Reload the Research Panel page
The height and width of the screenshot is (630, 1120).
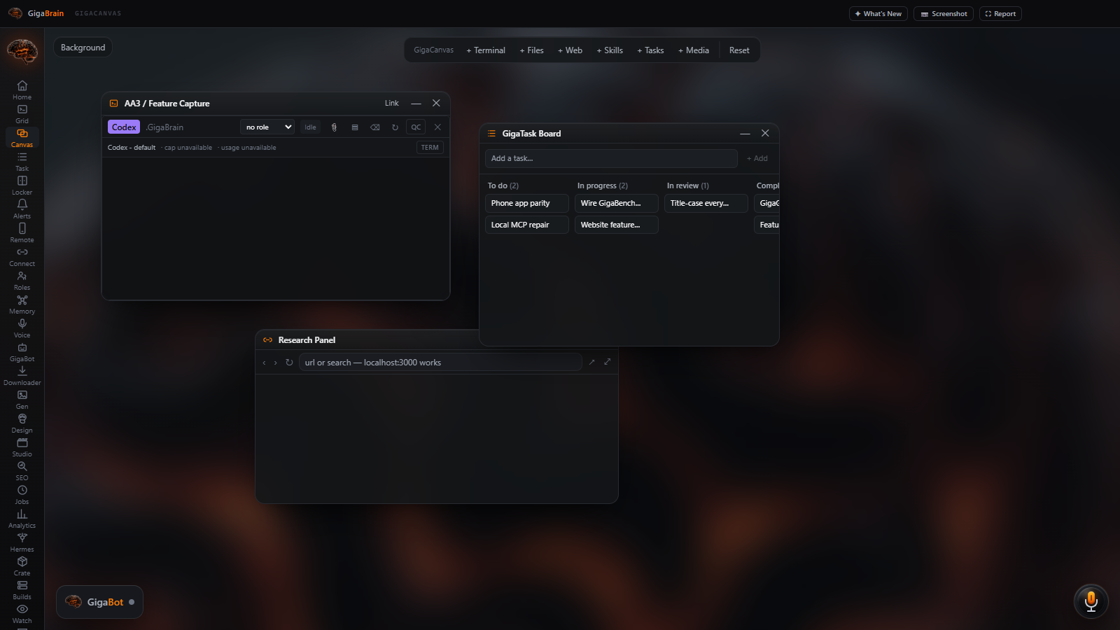(289, 363)
